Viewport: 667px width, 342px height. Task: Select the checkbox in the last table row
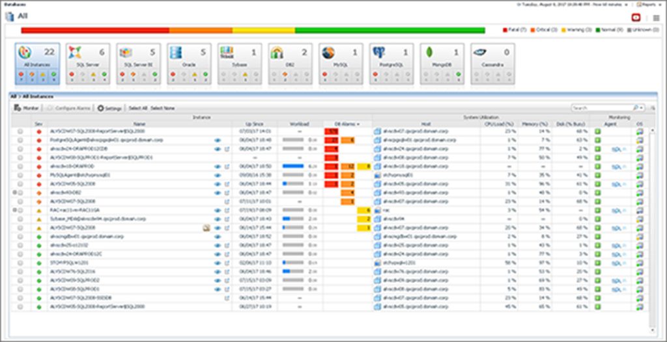click(x=20, y=306)
